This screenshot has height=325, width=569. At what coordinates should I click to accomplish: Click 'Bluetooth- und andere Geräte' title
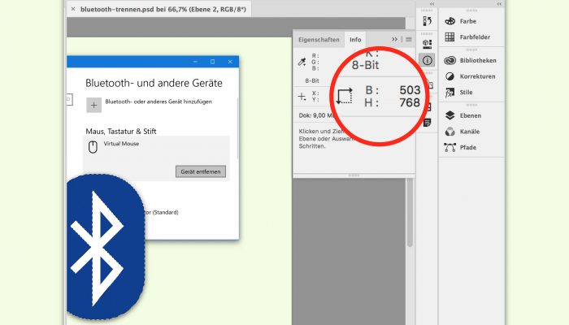[x=154, y=83]
